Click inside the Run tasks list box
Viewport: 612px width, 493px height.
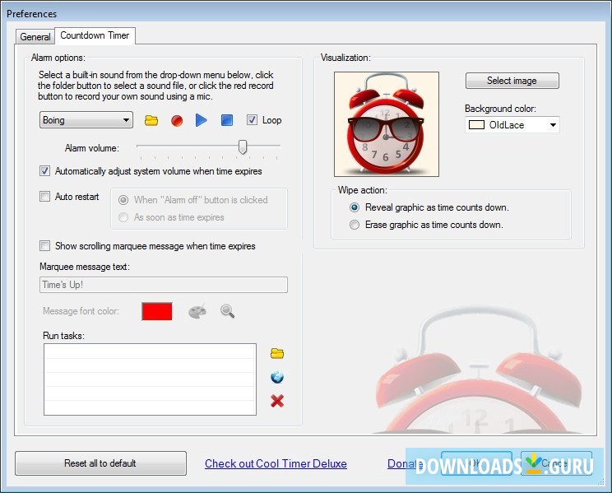(x=150, y=379)
